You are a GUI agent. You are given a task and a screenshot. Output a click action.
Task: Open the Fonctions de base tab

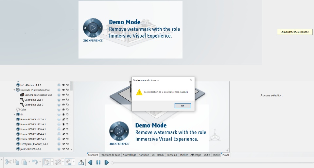tap(110, 155)
